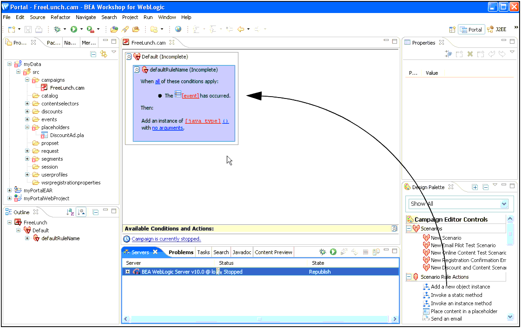521x328 pixels.
Task: Click Link with Editor icon in project panel
Action: [104, 54]
